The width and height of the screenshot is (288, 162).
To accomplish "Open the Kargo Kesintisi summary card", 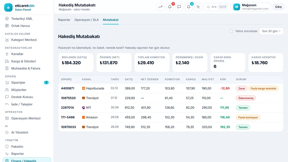I will pos(265,63).
